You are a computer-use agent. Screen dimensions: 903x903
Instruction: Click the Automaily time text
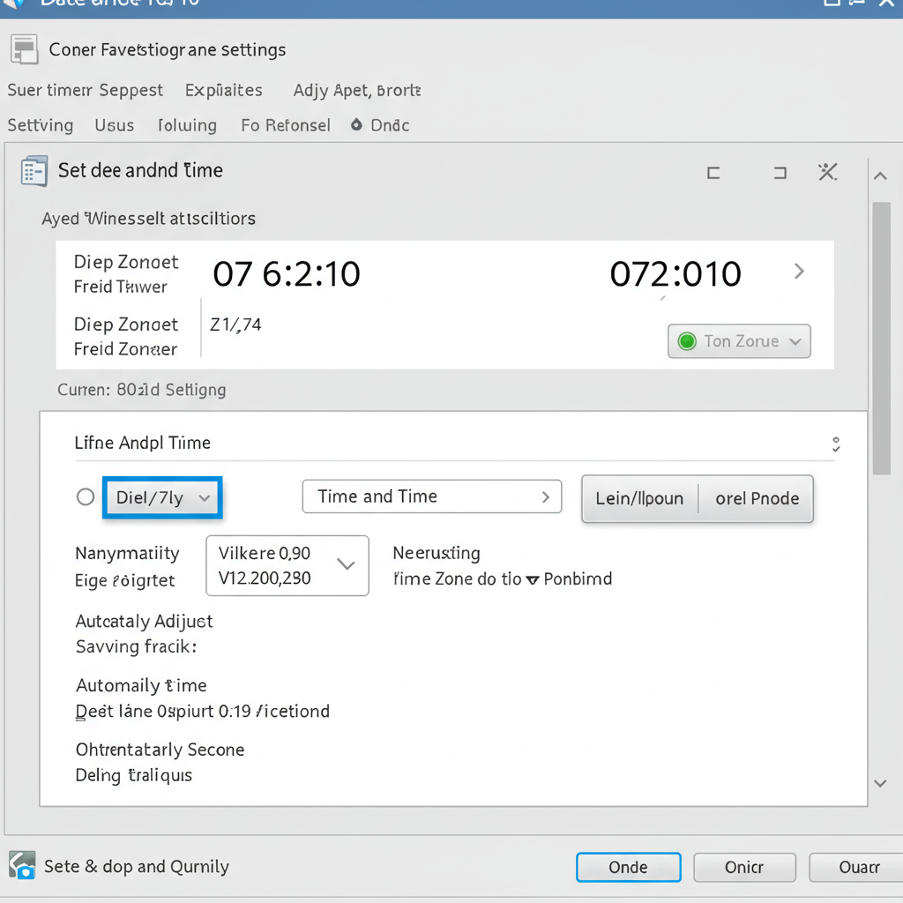pos(141,685)
